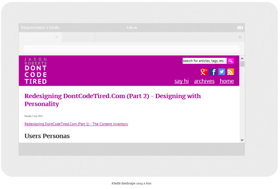The image size is (280, 189).
Task: Open the Google Plus social icon
Action: [204, 72]
